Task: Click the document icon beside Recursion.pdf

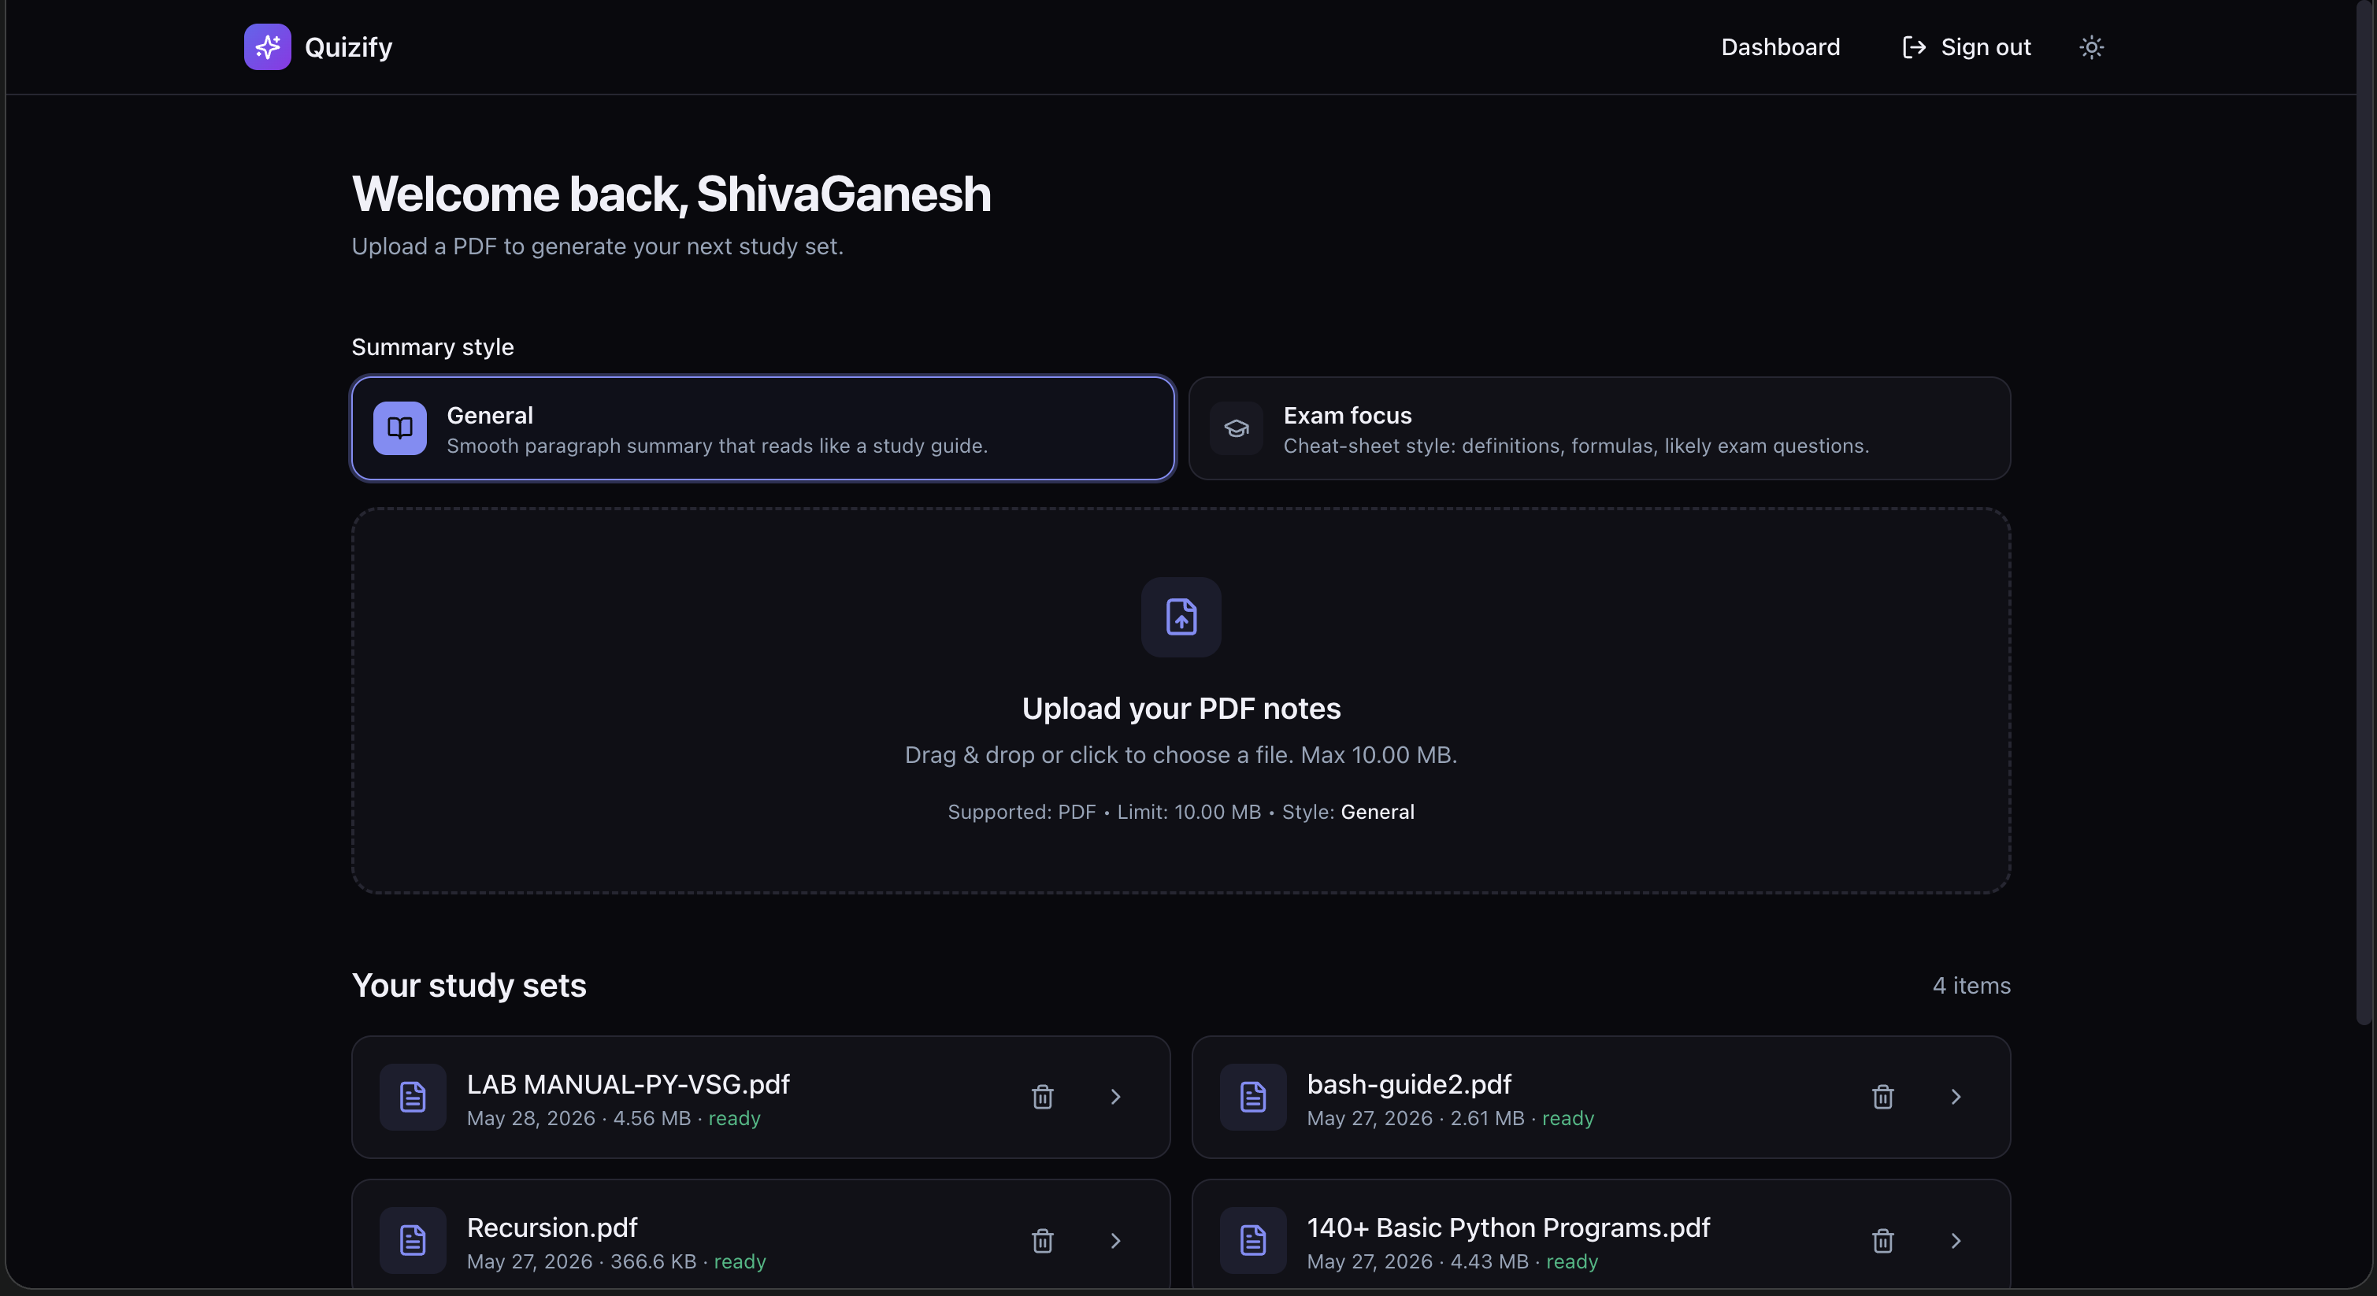Action: pos(413,1241)
